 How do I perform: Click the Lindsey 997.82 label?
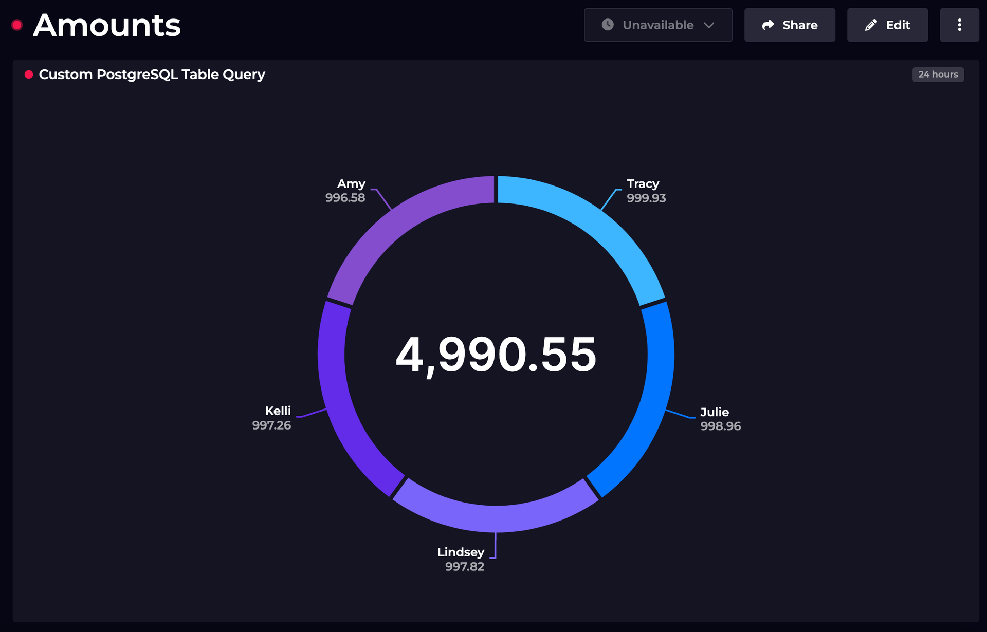[461, 559]
